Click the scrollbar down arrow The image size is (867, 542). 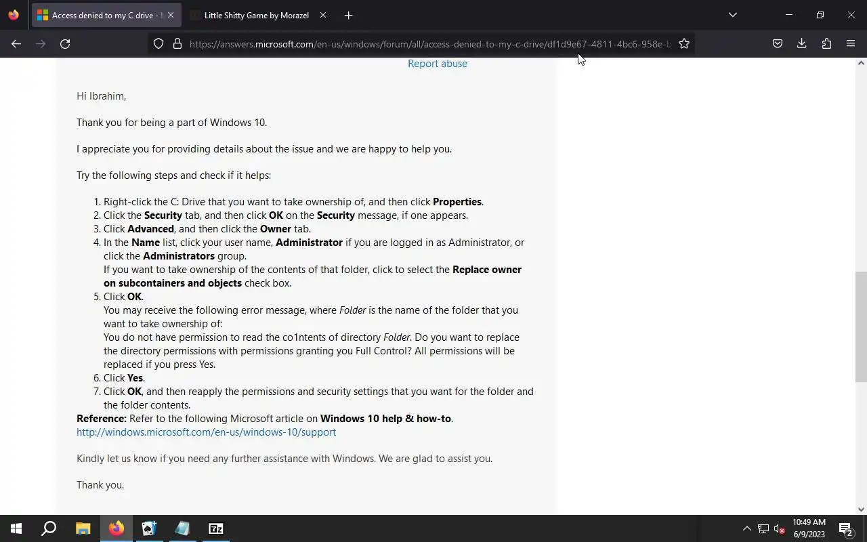click(861, 509)
